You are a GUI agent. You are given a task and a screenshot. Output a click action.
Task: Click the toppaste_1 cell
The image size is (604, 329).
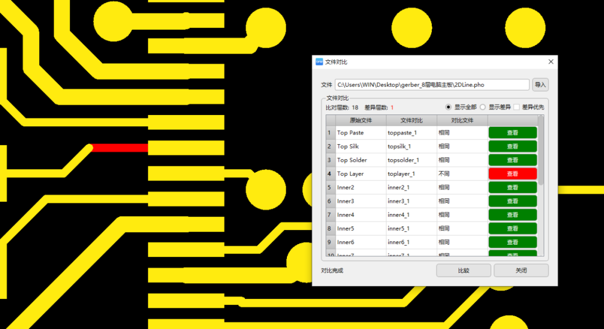pyautogui.click(x=412, y=133)
